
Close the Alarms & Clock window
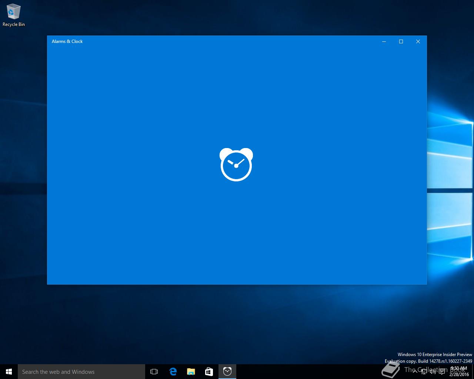pyautogui.click(x=418, y=41)
